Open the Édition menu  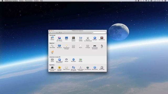pyautogui.click(x=21, y=1)
